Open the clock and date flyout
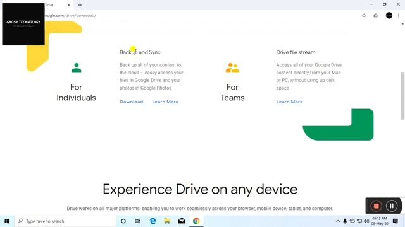 tap(380, 221)
